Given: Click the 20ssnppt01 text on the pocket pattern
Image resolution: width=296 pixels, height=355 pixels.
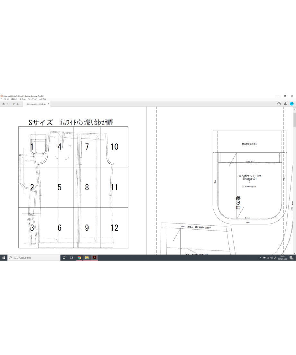Looking at the screenshot, I should (250, 179).
